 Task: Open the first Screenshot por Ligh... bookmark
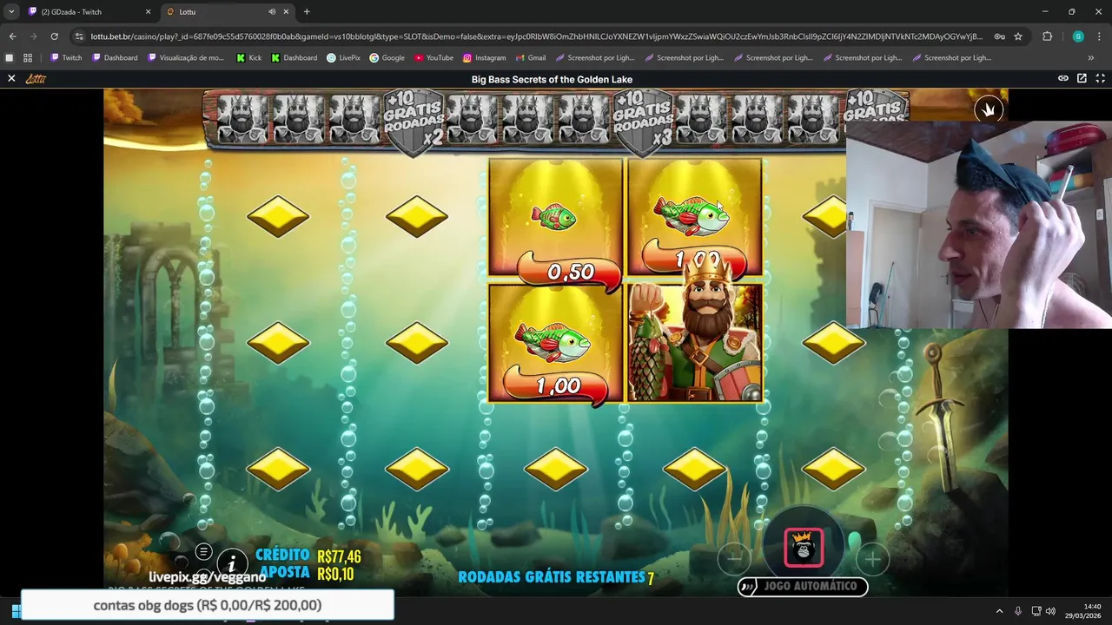click(594, 58)
